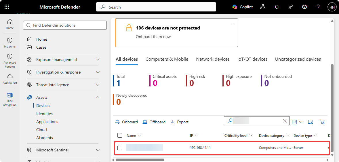Switch to Network devices tab

coord(213,59)
